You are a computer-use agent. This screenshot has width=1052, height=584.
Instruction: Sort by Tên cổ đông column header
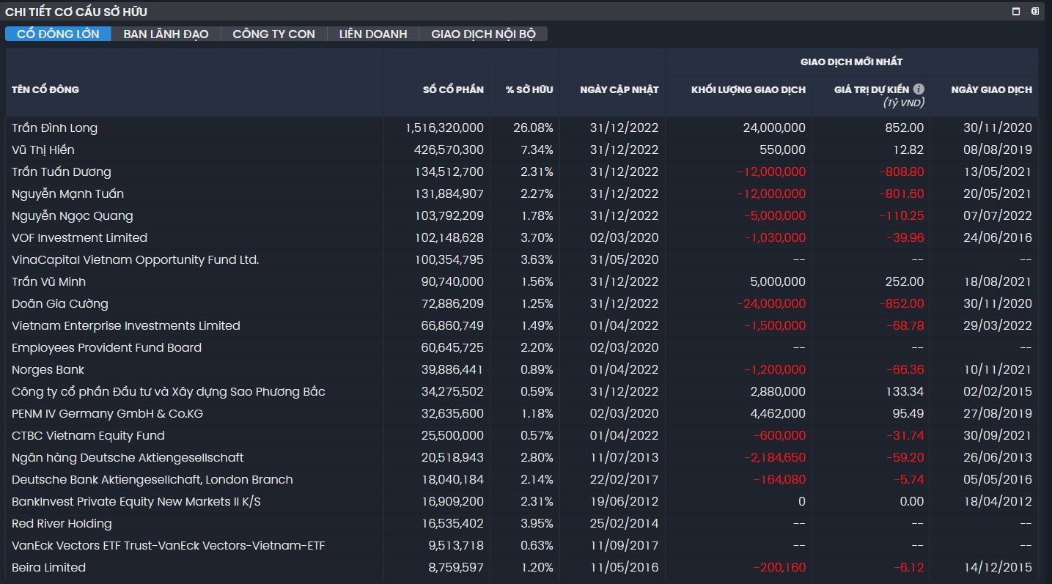coord(45,89)
